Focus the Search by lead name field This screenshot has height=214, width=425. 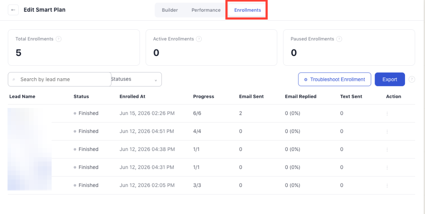60,79
